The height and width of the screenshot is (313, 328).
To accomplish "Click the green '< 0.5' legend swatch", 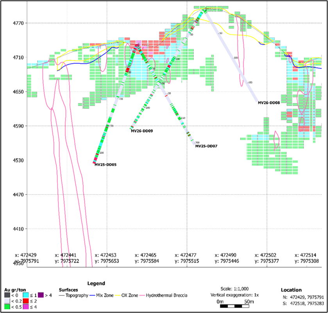I will point(7,307).
